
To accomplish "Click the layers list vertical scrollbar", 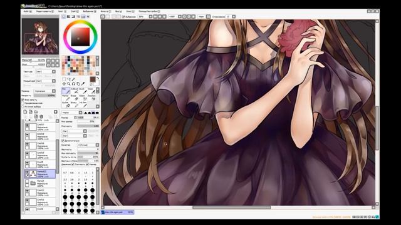I will pyautogui.click(x=57, y=166).
